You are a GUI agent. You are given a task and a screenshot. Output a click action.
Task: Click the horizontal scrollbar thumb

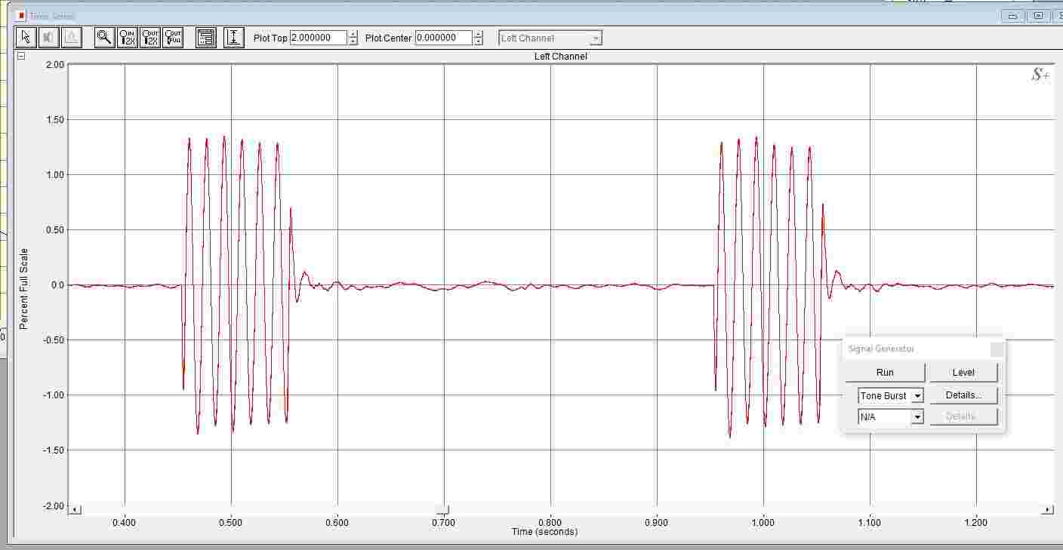[x=443, y=510]
